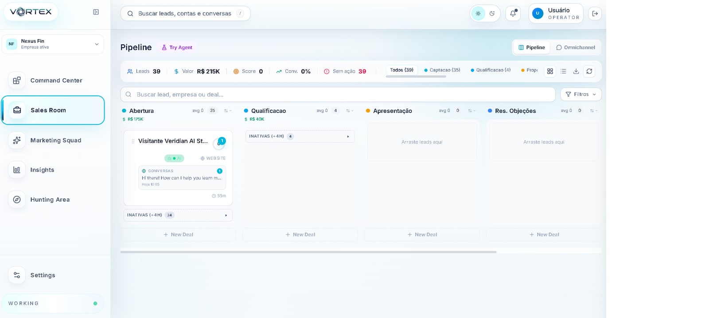709x318 pixels.
Task: Click drag handle on Visitante Veridian card
Action: point(133,142)
